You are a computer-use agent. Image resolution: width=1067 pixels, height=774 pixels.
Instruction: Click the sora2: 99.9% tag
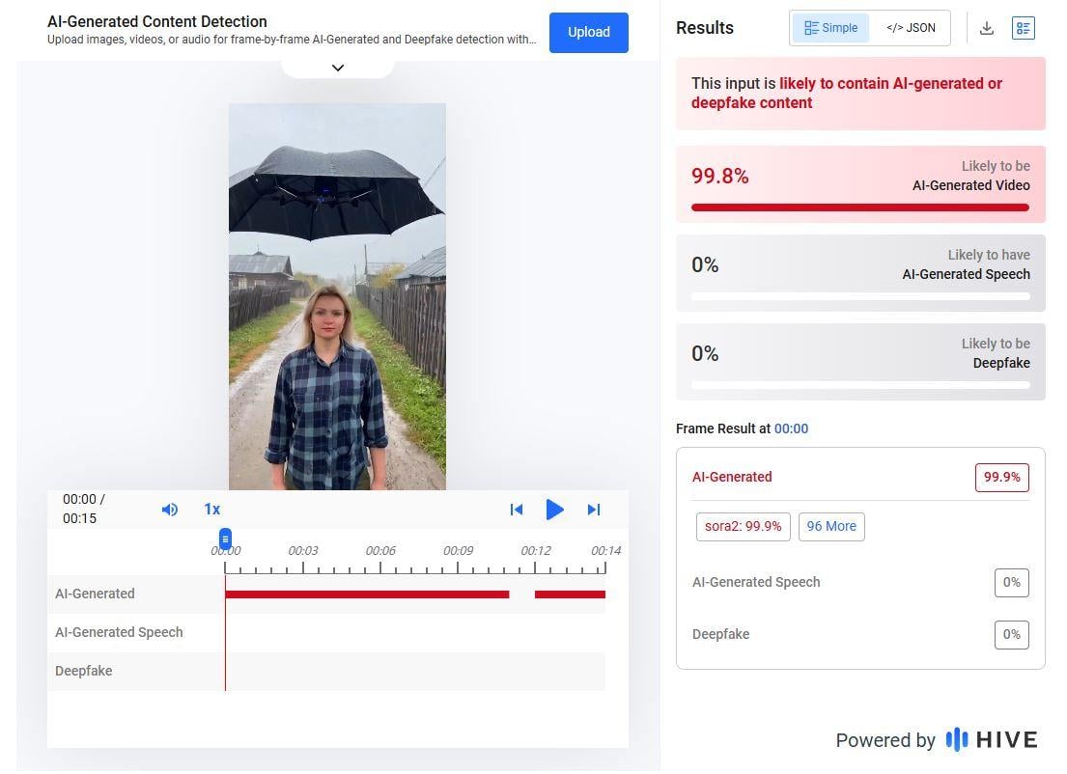click(x=743, y=526)
